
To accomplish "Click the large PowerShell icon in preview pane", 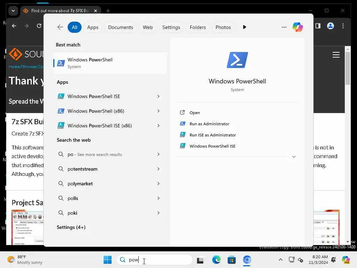I will coord(237,60).
